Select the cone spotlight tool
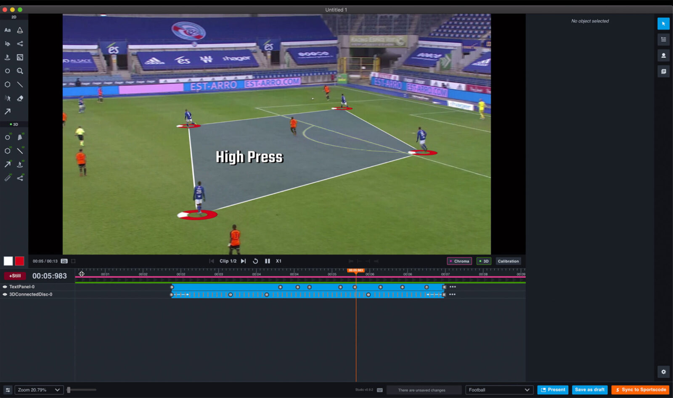 click(20, 30)
